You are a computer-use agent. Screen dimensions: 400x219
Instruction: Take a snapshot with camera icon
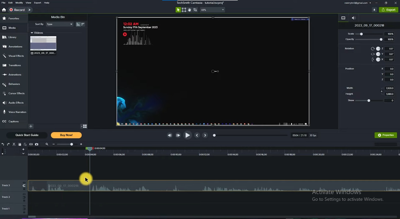pos(36,144)
